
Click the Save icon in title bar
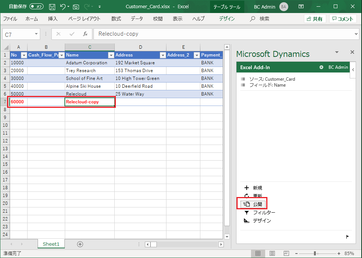click(x=52, y=7)
